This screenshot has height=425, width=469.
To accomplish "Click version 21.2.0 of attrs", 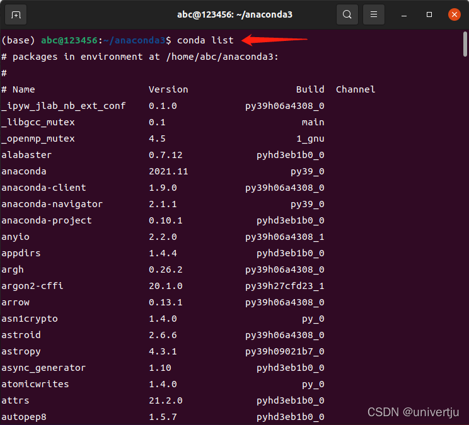I will tap(165, 400).
